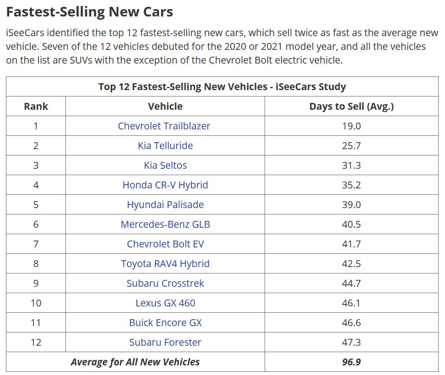Click the Rank column header
Image resolution: width=445 pixels, height=375 pixels.
pos(36,106)
